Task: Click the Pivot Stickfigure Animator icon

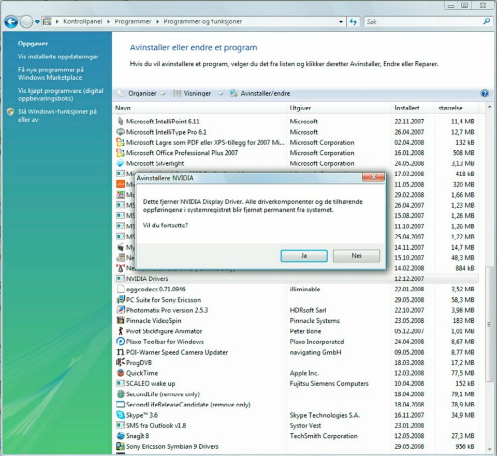Action: [x=121, y=331]
